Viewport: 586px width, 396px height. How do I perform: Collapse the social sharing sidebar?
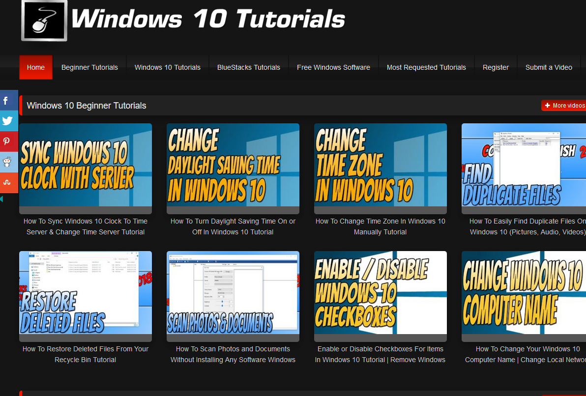pos(3,199)
